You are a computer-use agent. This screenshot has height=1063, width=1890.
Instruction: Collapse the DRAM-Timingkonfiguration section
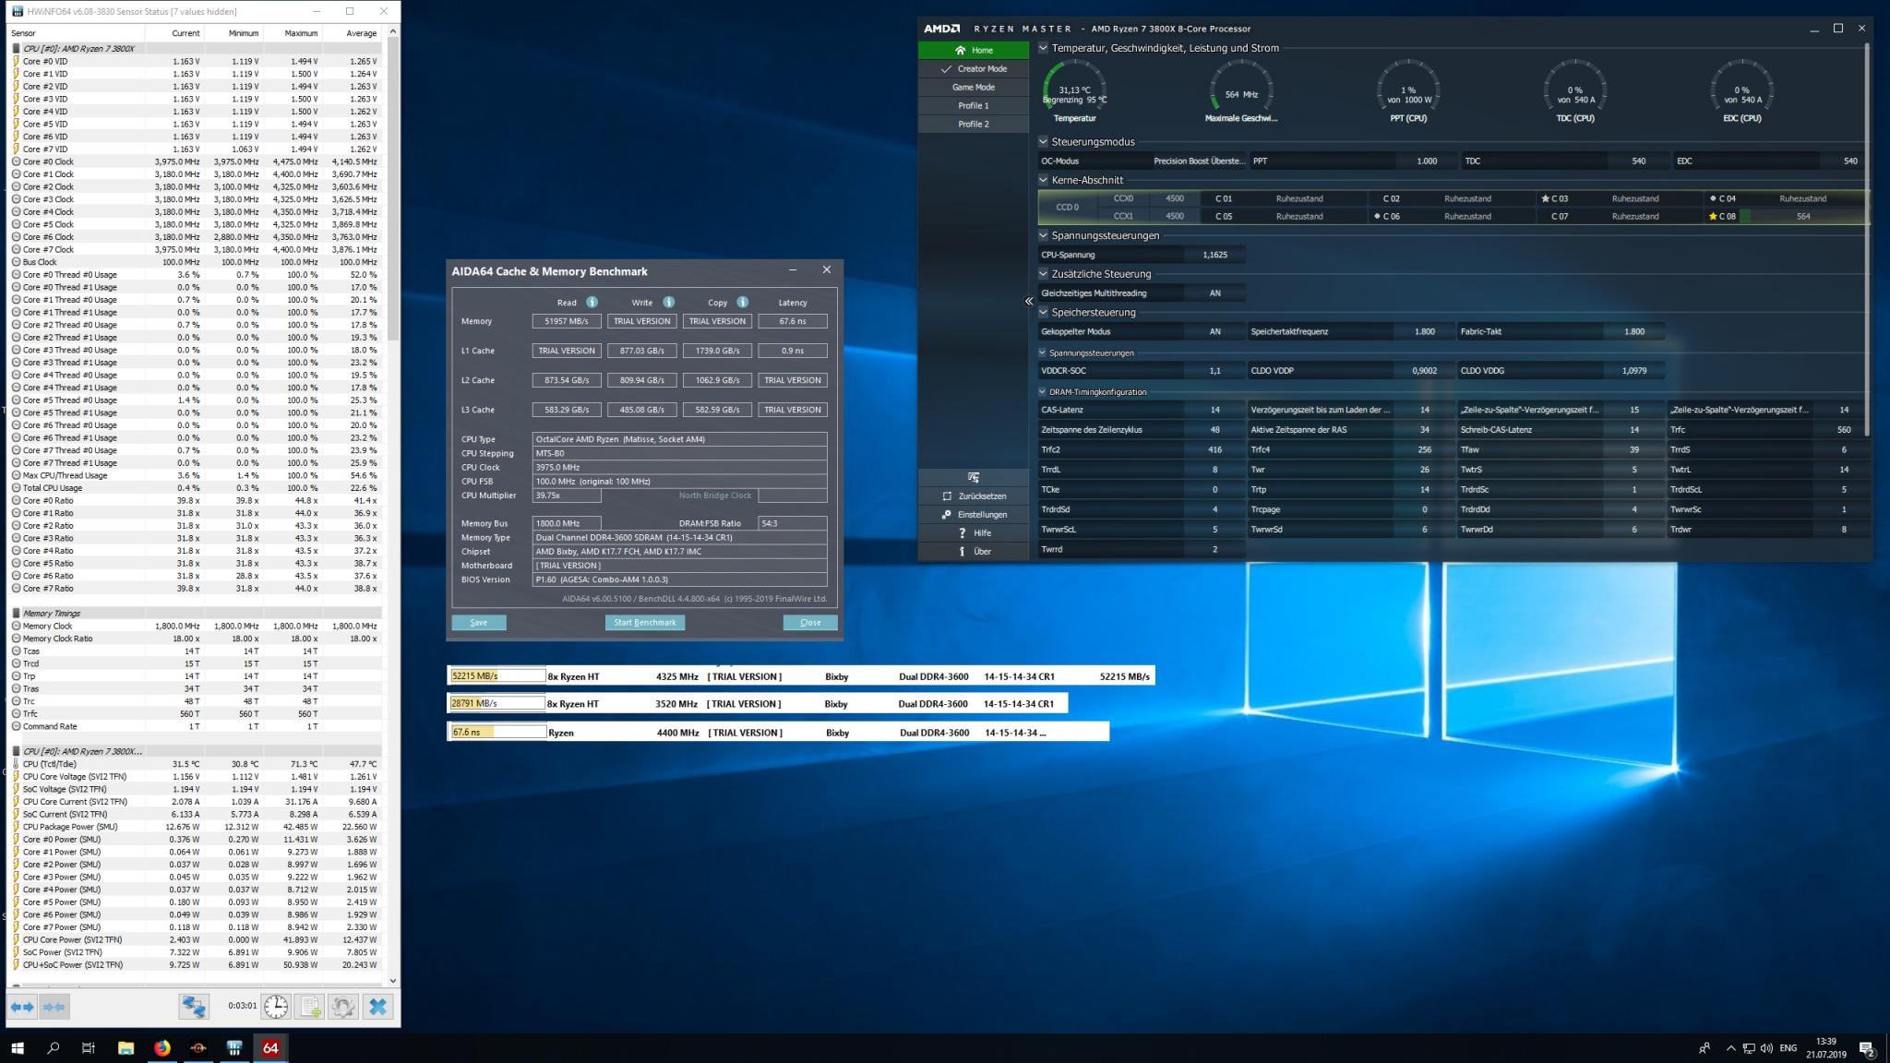coord(1043,392)
